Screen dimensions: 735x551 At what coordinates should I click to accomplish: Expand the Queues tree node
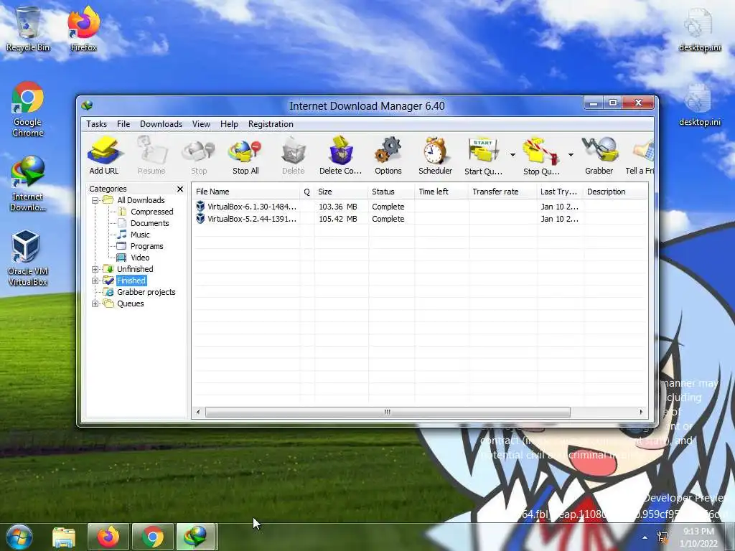[x=95, y=303]
